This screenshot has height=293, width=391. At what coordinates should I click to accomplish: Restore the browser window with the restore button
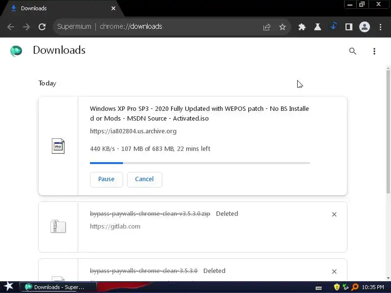362,4
